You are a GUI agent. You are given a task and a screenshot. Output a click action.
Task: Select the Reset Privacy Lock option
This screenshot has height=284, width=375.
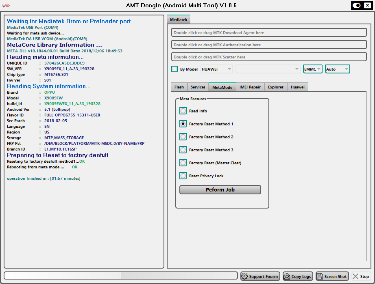coord(183,176)
